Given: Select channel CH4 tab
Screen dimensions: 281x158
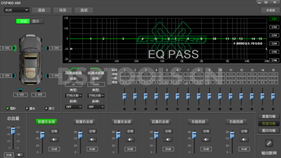Looking at the screenshot, I should (274, 43).
